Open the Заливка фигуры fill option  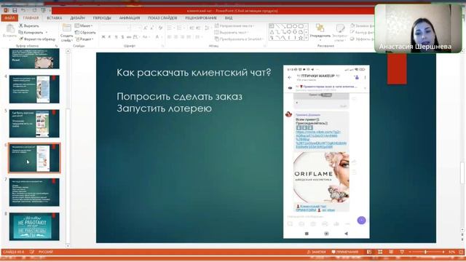click(x=362, y=26)
